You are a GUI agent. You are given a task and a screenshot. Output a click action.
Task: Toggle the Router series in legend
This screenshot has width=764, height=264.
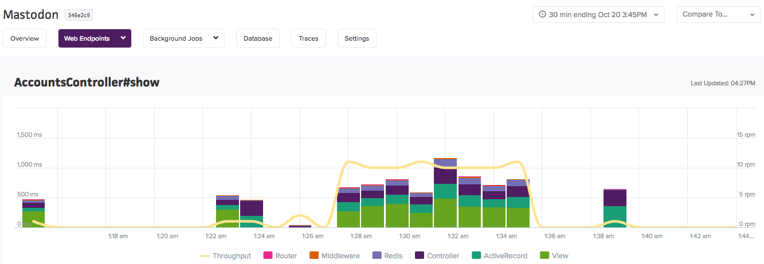(280, 256)
